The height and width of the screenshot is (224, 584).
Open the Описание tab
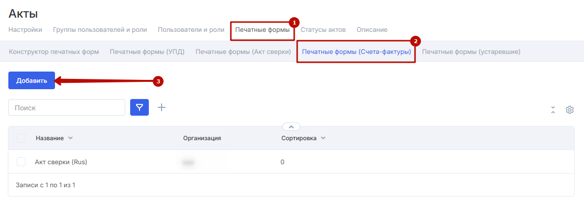pyautogui.click(x=372, y=29)
